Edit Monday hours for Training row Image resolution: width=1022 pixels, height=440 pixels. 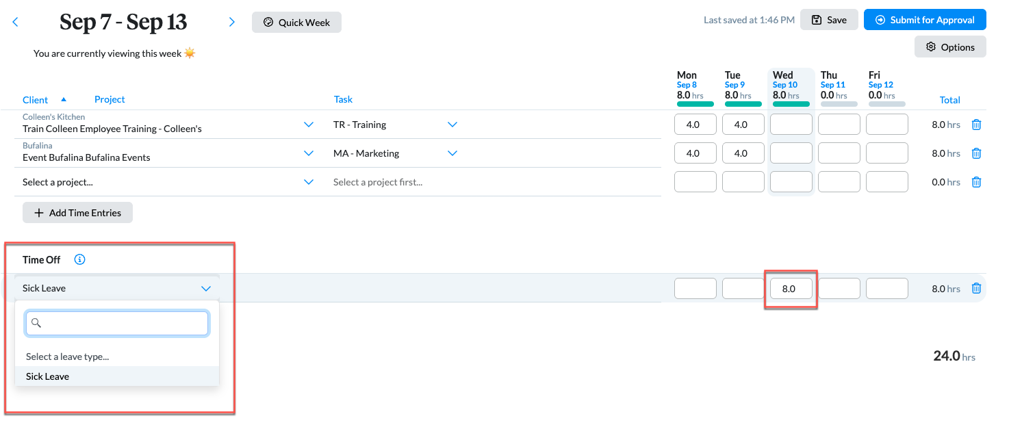point(695,125)
